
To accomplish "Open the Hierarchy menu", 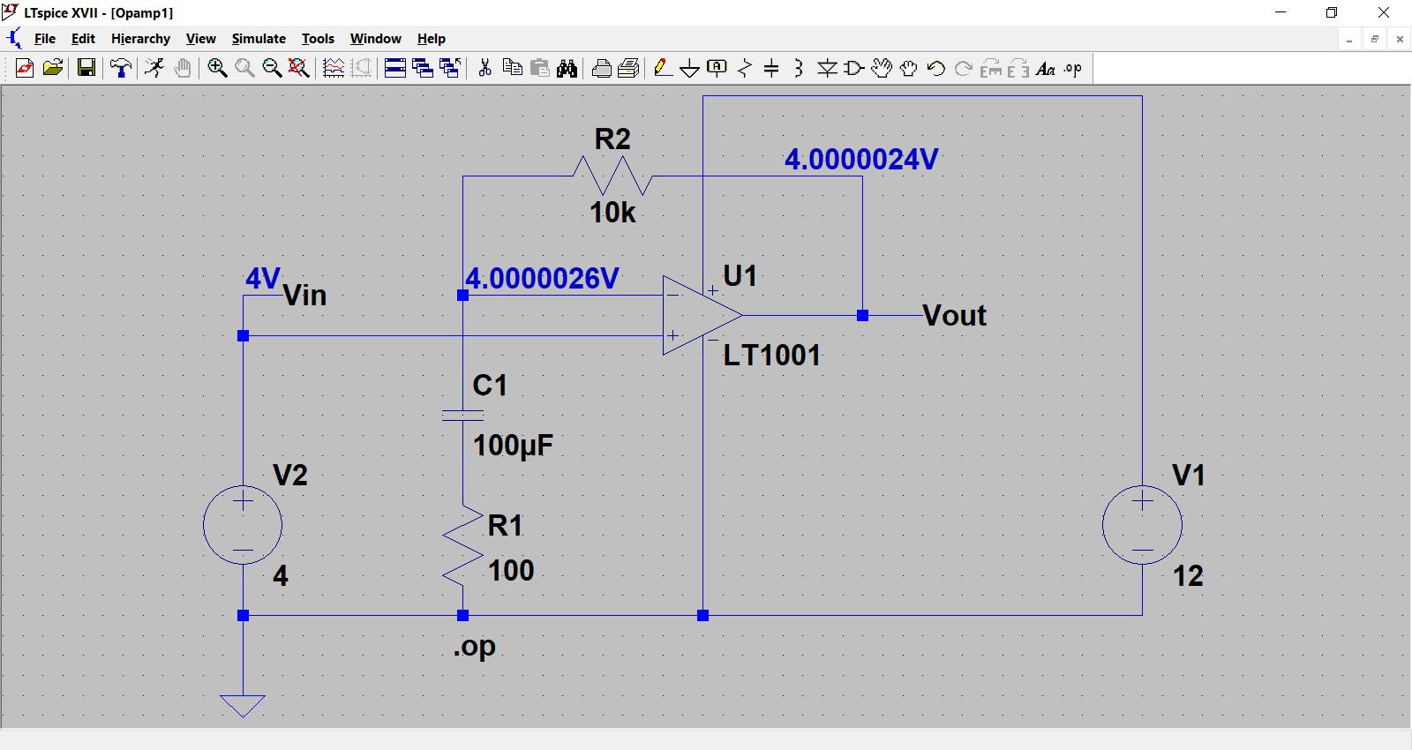I will pos(140,39).
